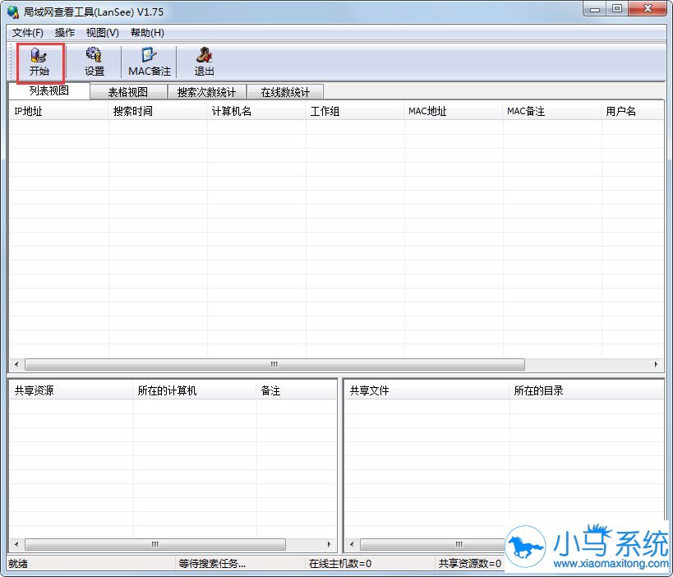Switch to the 在线数统计 tab
The image size is (673, 577).
[x=285, y=92]
